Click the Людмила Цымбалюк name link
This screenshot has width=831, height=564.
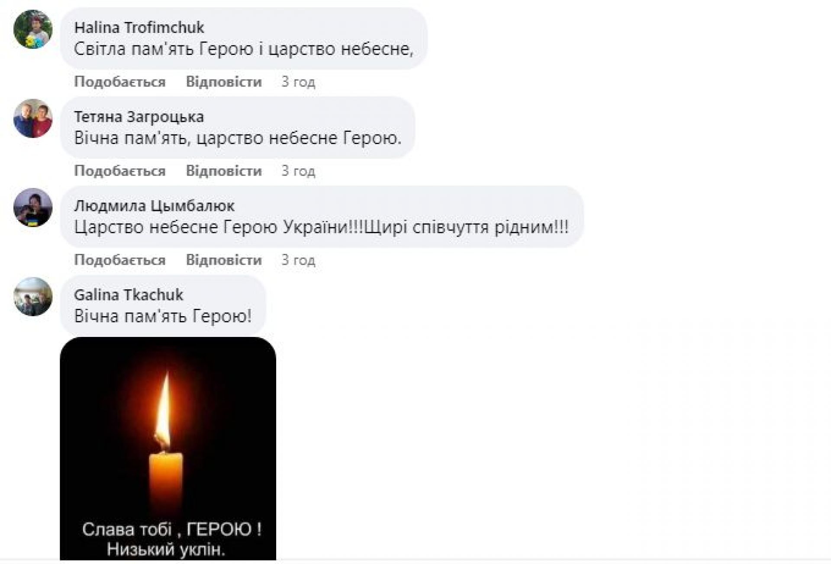tap(154, 206)
